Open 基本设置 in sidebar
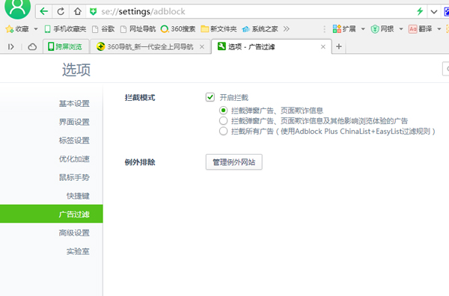Screen dimensions: 449x296 (x=74, y=103)
